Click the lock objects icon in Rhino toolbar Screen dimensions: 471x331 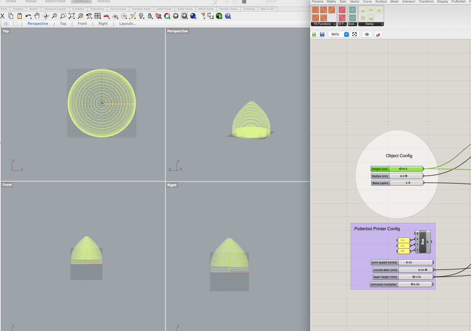(x=150, y=16)
